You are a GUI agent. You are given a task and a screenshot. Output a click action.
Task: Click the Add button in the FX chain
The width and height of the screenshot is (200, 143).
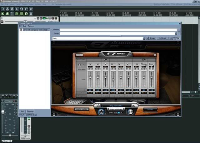[x=22, y=111]
